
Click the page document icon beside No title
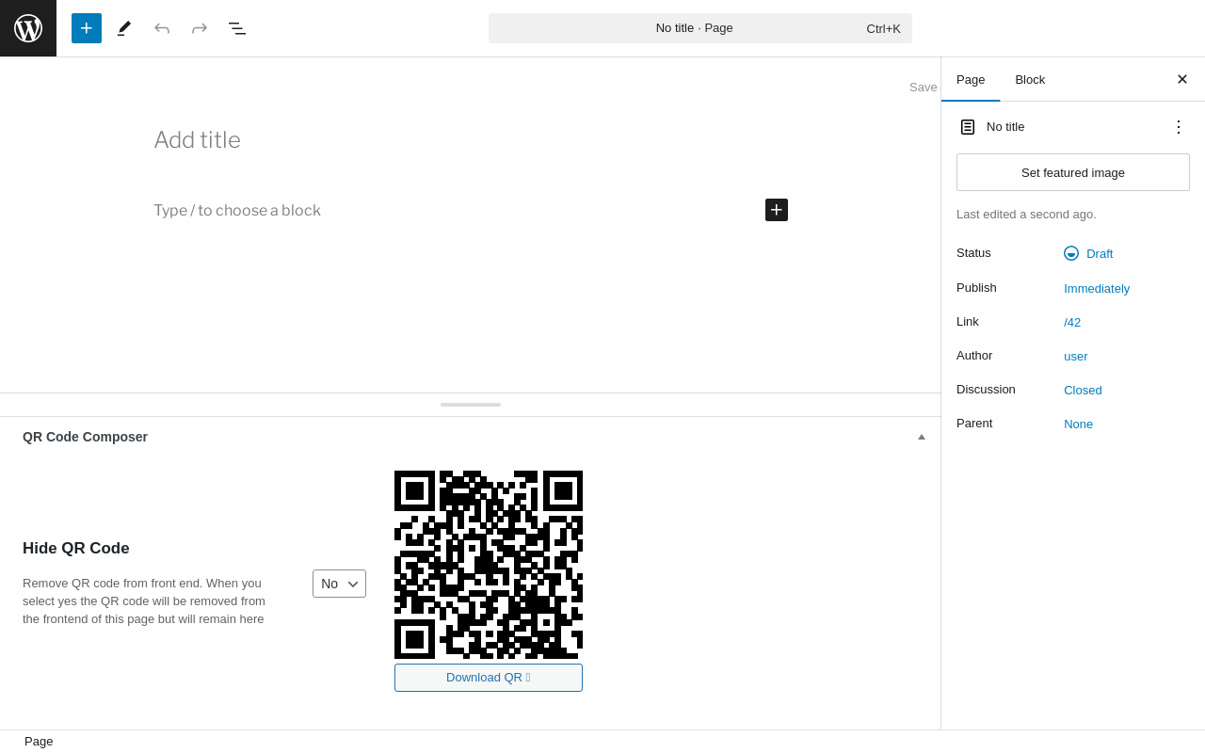[968, 127]
